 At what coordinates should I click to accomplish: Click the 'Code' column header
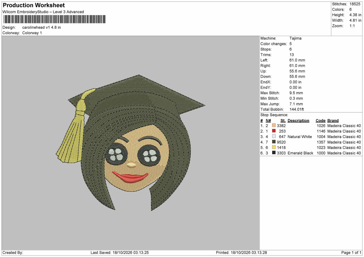point(320,121)
